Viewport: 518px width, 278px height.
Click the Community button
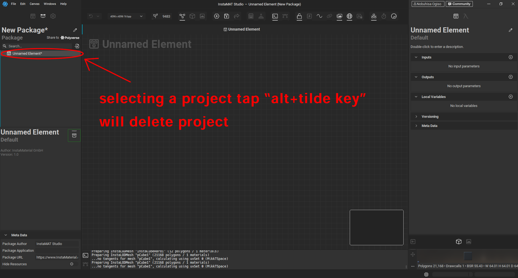pos(459,4)
